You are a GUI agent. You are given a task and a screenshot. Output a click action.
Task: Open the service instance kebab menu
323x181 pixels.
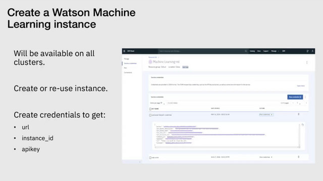pos(307,62)
